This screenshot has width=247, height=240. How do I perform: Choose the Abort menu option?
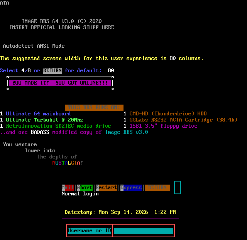click(85, 188)
